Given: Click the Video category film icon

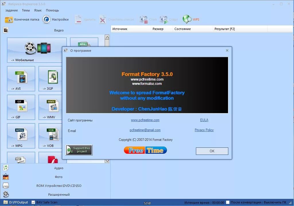Looking at the screenshot, I should (x=6, y=30).
